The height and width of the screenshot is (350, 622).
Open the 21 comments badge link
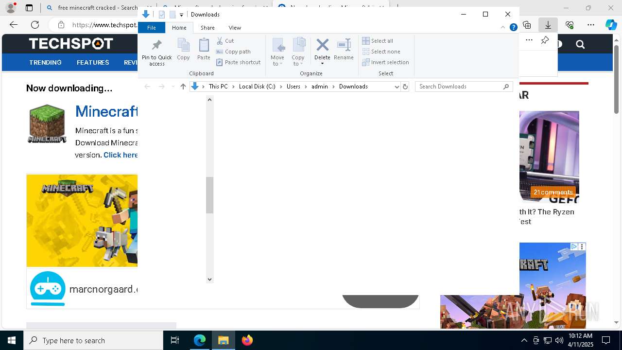[553, 192]
